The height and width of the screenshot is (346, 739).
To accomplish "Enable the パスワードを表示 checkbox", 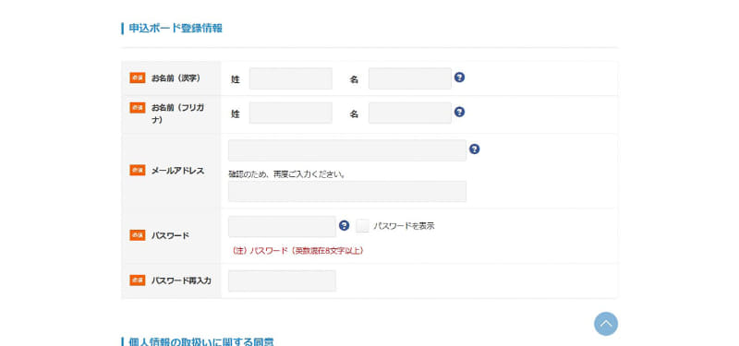I will pos(363,226).
